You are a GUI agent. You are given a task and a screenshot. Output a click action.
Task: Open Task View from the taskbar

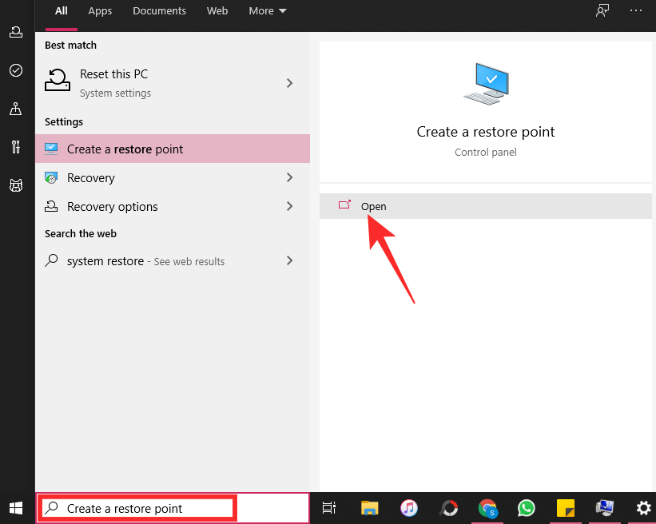(x=329, y=508)
